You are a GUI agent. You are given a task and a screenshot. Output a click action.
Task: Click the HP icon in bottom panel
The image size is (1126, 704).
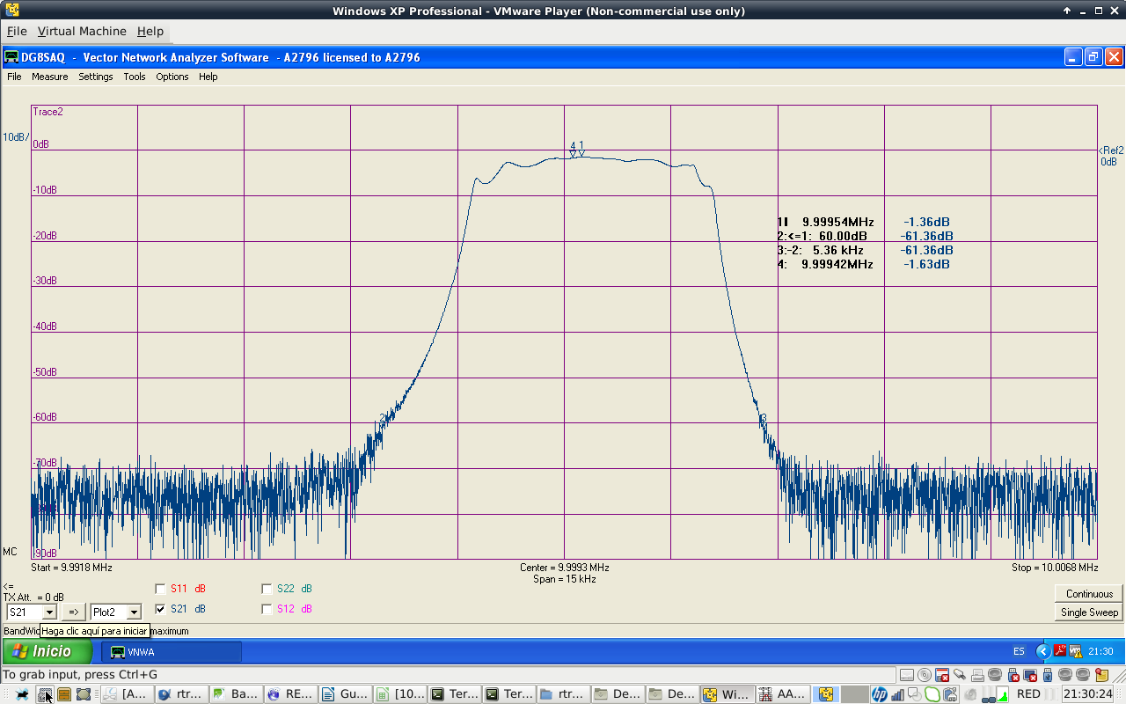879,694
